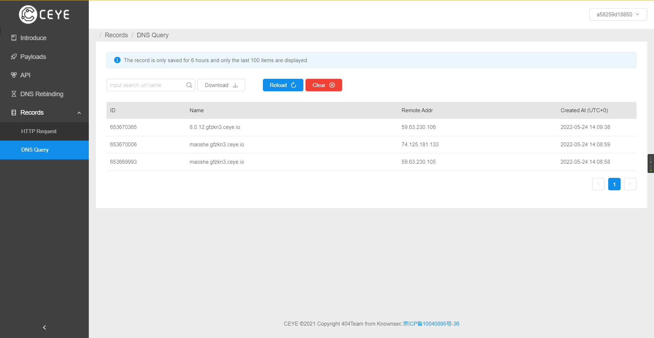
Task: Click remote address 74.125.181.133
Action: tap(420, 145)
